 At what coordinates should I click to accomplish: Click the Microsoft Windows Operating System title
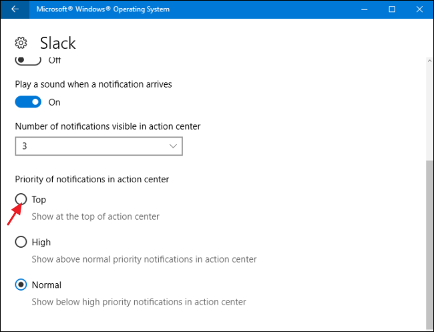click(x=102, y=9)
